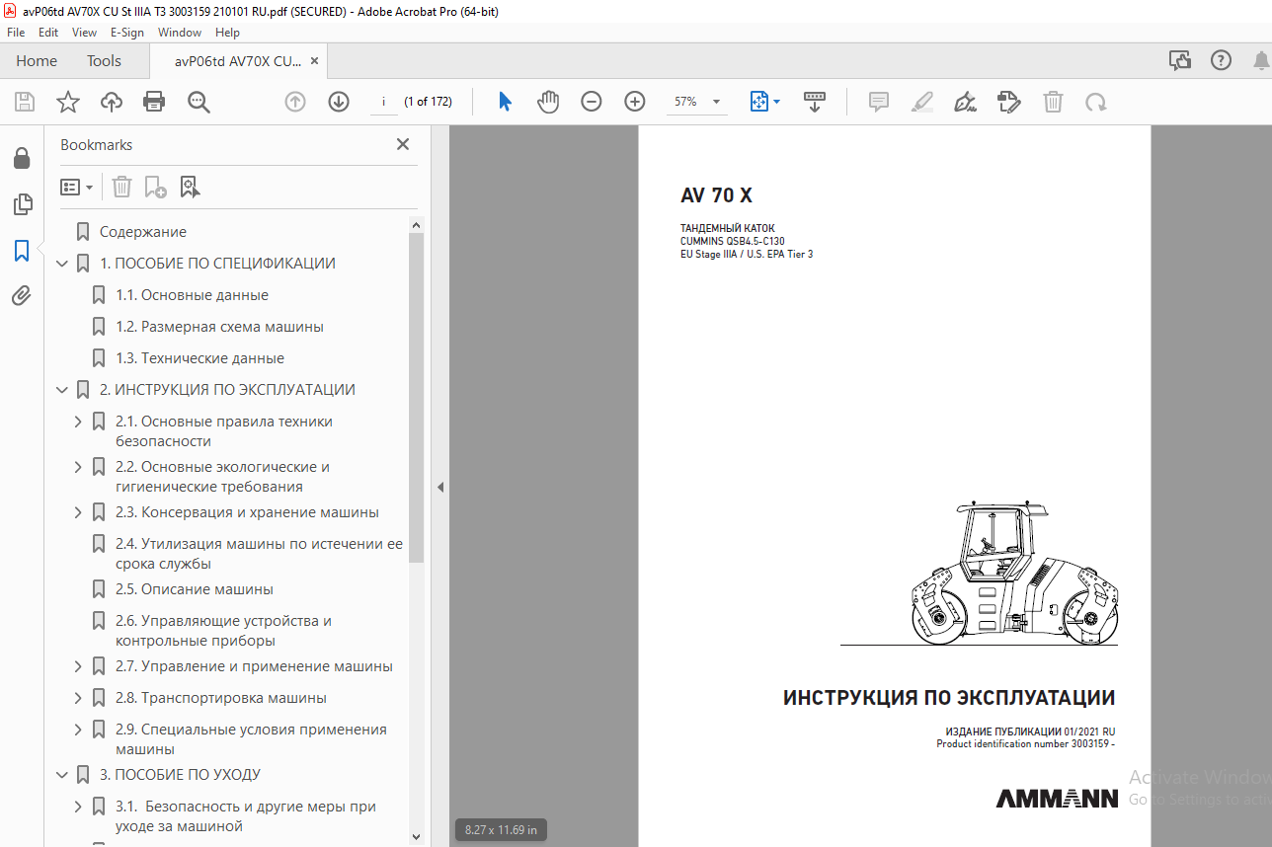Open the Edit menu

[x=48, y=33]
